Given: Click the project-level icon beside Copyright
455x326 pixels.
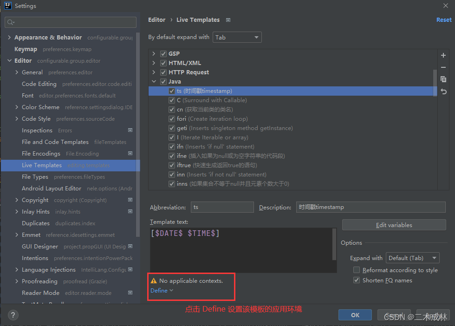Looking at the screenshot, I should 130,200.
